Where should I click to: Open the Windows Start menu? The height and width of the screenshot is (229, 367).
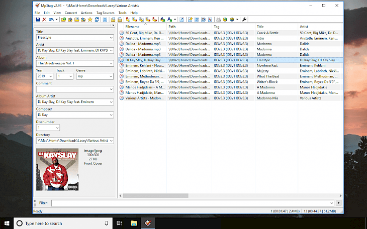[x=7, y=223]
